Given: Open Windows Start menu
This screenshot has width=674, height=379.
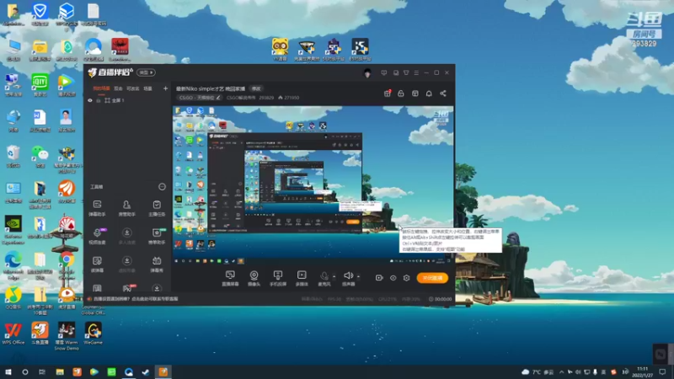Looking at the screenshot, I should 8,371.
